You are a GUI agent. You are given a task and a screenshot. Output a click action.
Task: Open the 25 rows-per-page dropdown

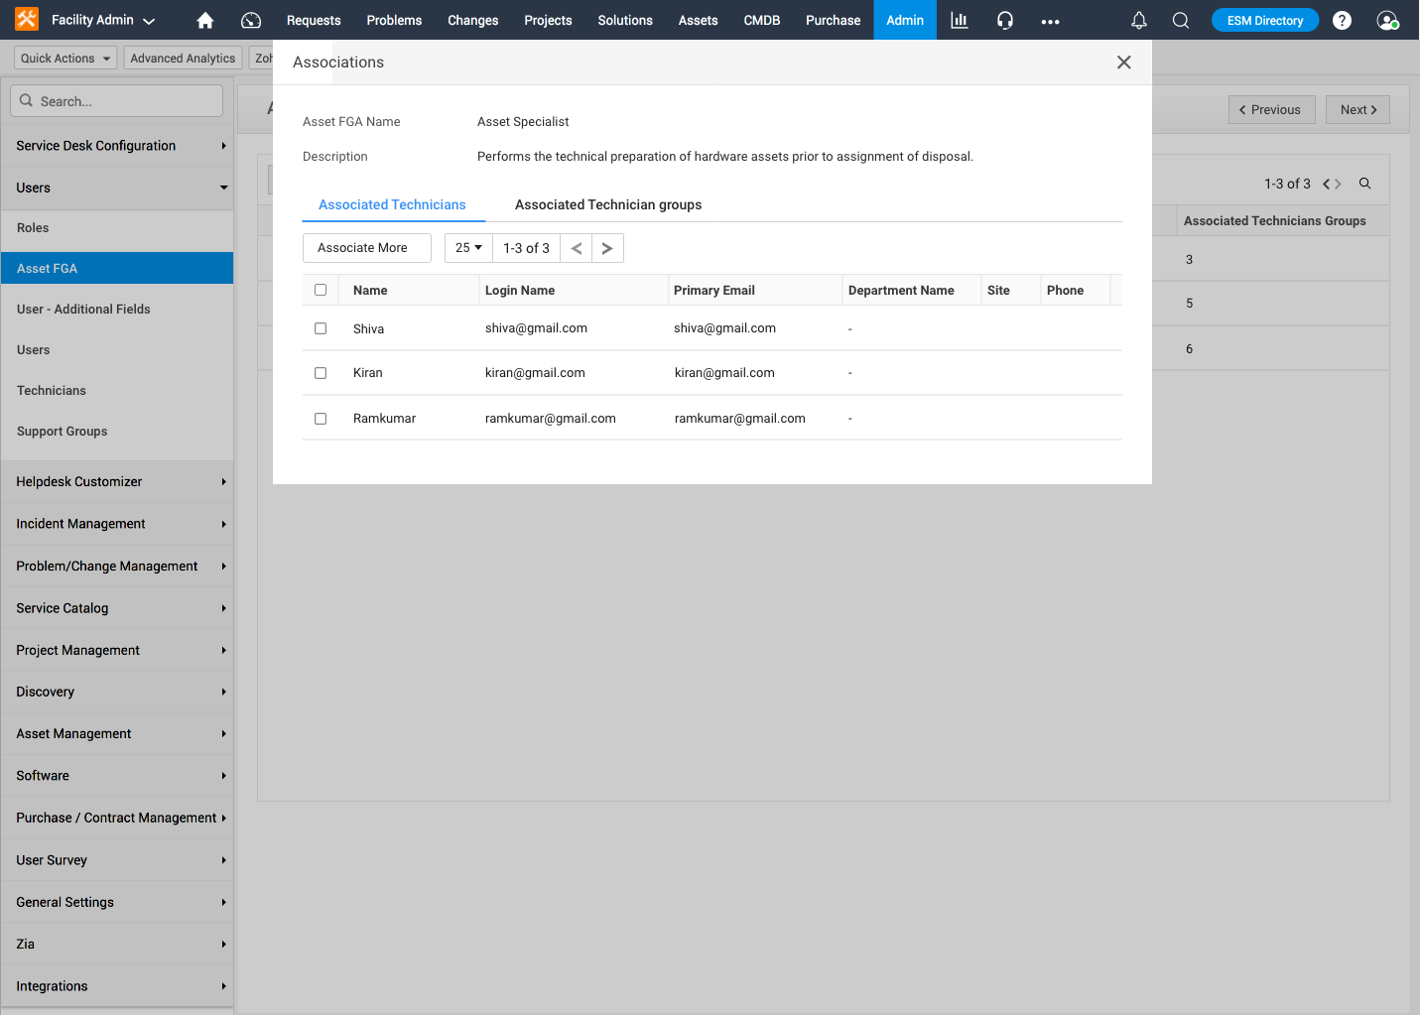pyautogui.click(x=467, y=247)
